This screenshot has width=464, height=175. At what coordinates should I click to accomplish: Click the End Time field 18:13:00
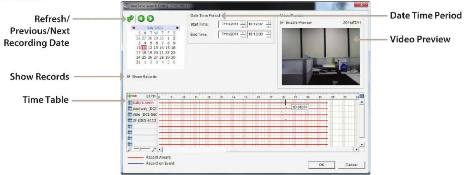tap(256, 35)
